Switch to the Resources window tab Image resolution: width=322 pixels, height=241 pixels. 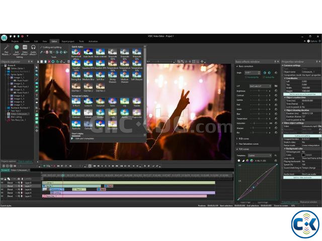click(x=308, y=202)
